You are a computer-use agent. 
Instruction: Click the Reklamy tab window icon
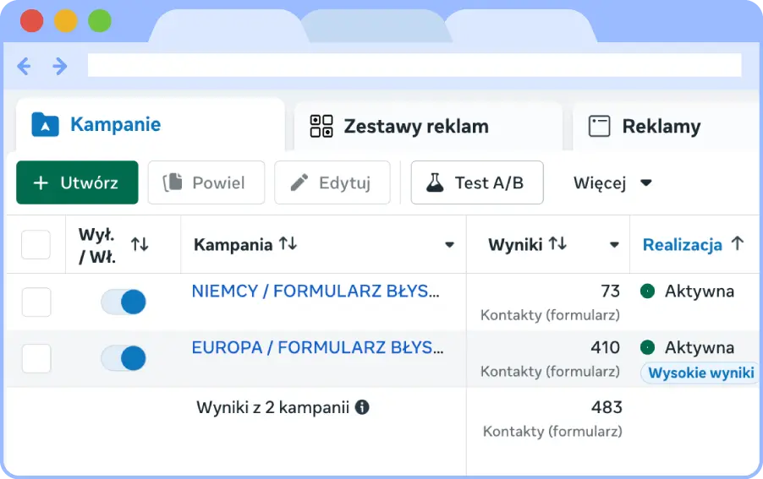click(600, 127)
